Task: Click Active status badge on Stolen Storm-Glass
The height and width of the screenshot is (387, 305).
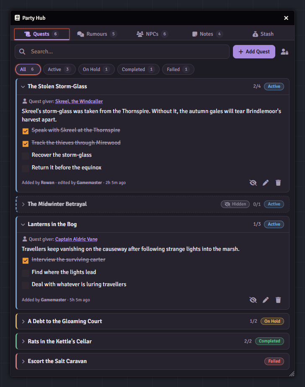Action: 274,87
